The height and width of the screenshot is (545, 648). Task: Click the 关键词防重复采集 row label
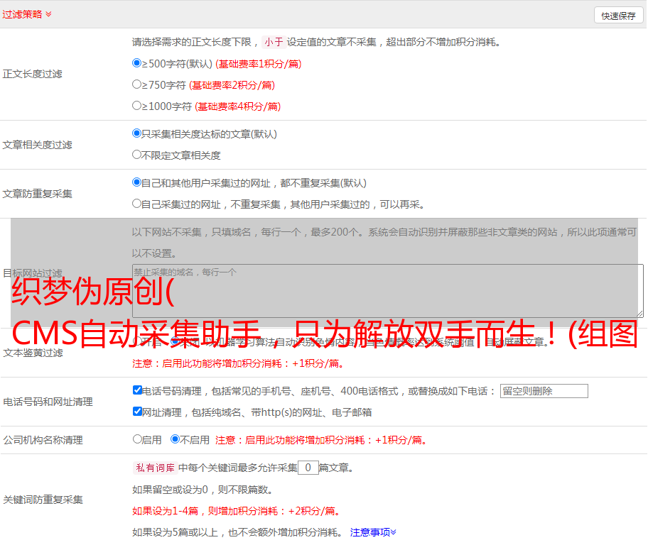click(43, 500)
